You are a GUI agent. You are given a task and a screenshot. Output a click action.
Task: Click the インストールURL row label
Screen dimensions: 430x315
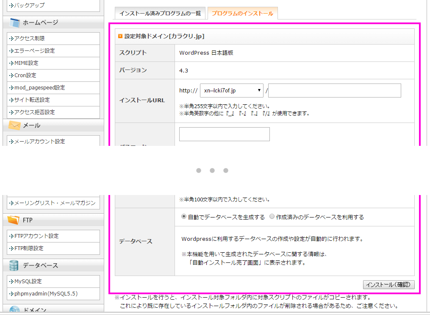coord(142,100)
